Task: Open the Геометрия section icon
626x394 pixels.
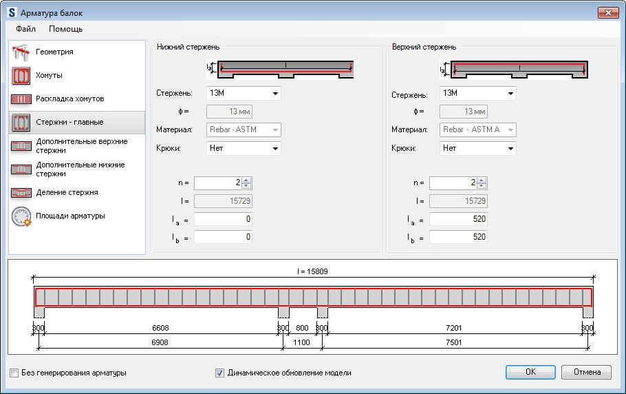Action: (x=21, y=52)
